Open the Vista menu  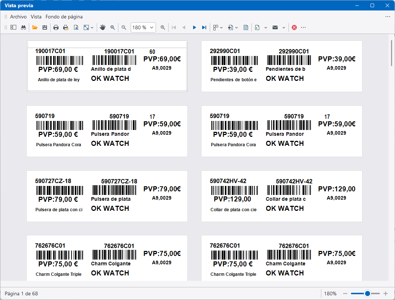point(36,17)
